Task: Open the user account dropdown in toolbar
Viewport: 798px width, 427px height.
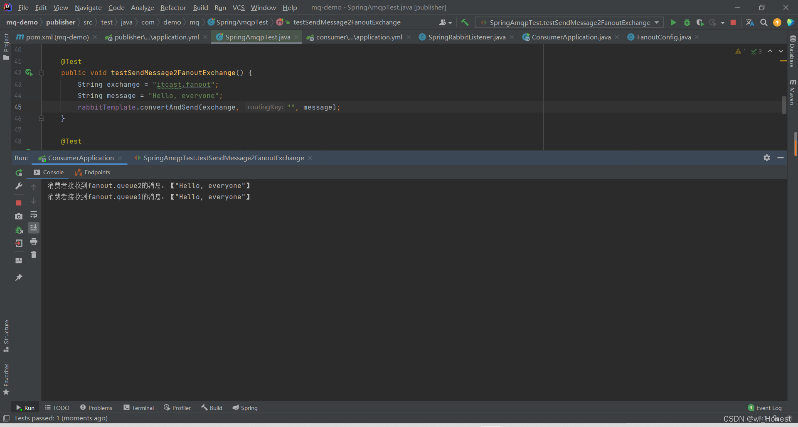Action: pos(445,22)
